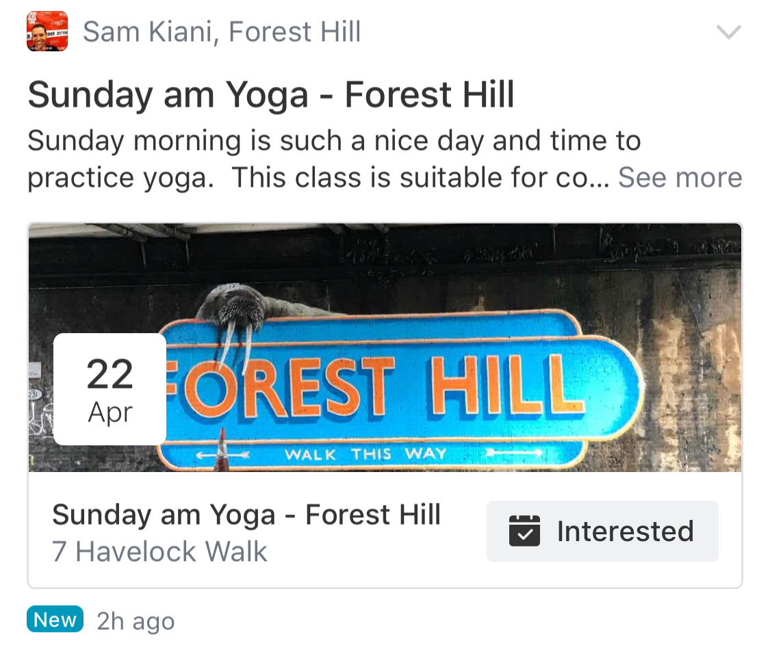The image size is (770, 654).
Task: Tap the 22 Apr date badge
Action: (110, 389)
